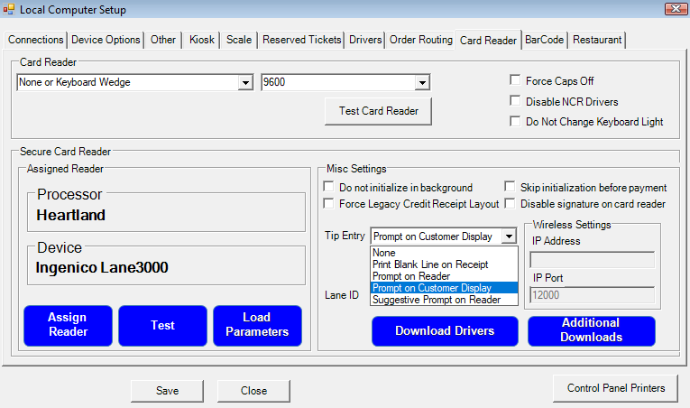Pick Suggestive Prompt on Reader option

444,300
